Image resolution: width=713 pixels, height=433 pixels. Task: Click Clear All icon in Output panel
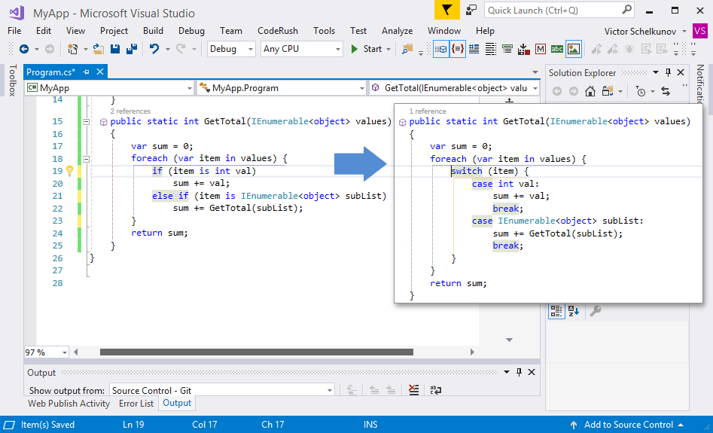[x=413, y=389]
